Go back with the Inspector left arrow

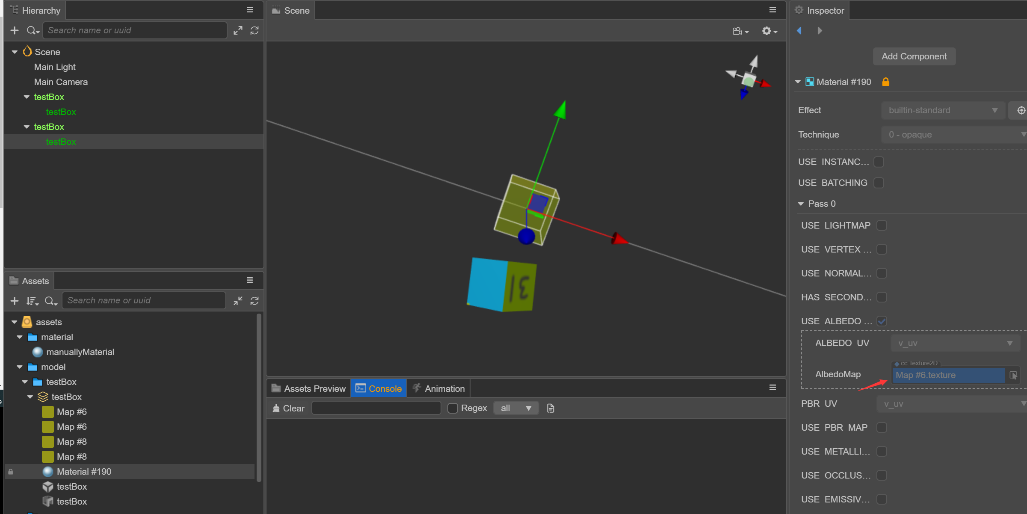[799, 31]
